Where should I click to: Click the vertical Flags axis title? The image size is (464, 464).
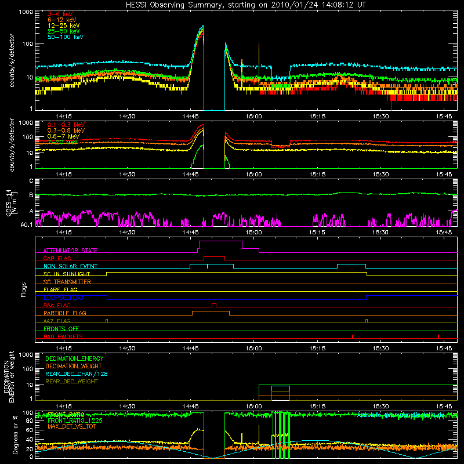(24, 289)
